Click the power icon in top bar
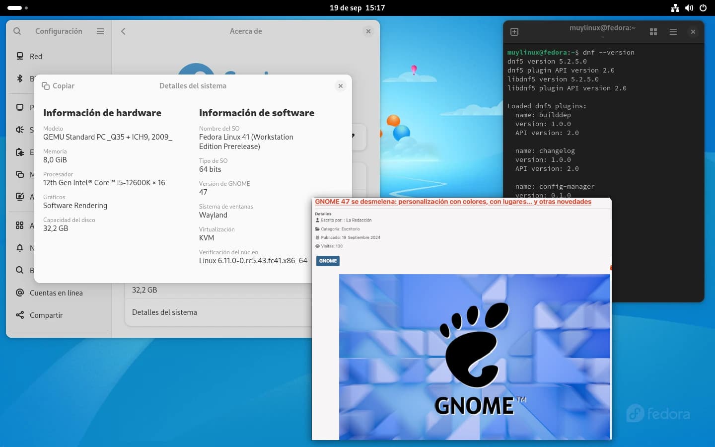715x447 pixels. pos(703,8)
